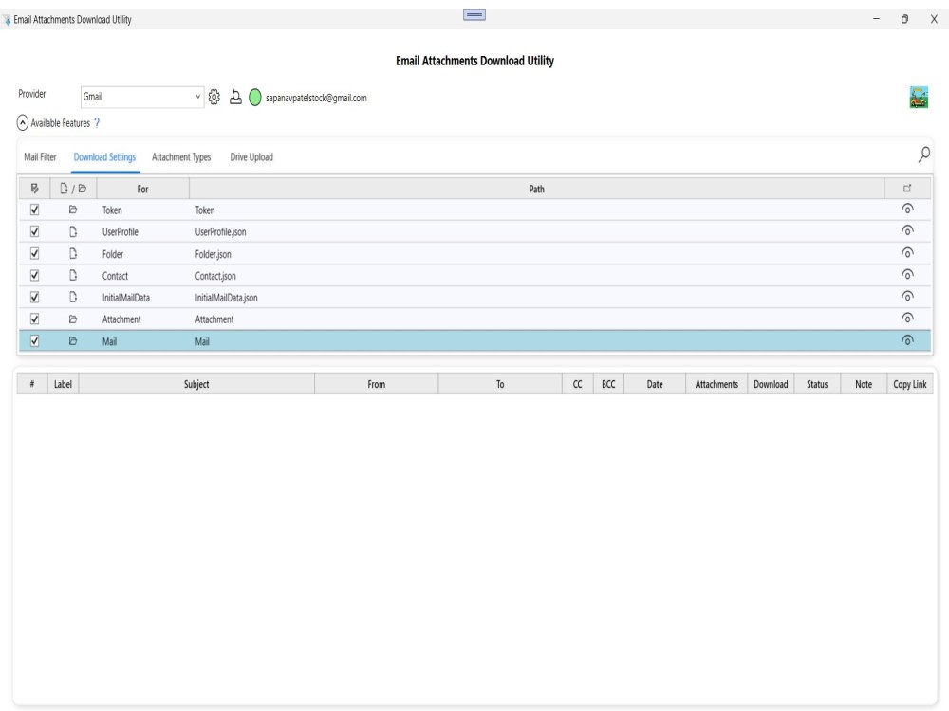Uncheck the UserProfile row checkbox
This screenshot has height=711, width=949.
click(x=34, y=231)
